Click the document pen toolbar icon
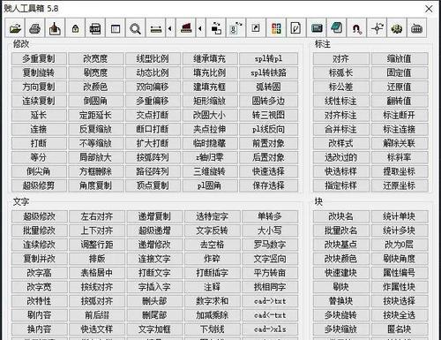 (x=296, y=27)
